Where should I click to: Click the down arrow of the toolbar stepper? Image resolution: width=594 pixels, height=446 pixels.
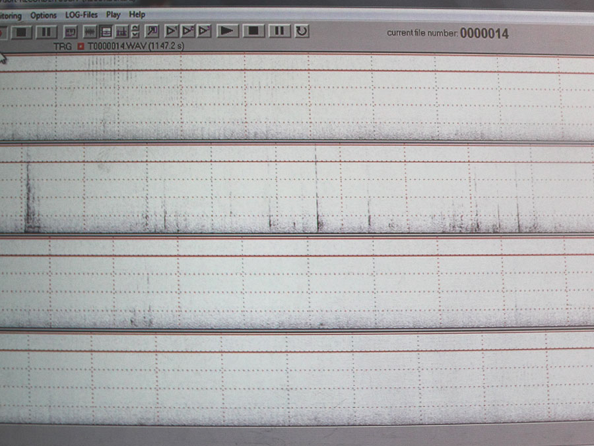tap(135, 35)
